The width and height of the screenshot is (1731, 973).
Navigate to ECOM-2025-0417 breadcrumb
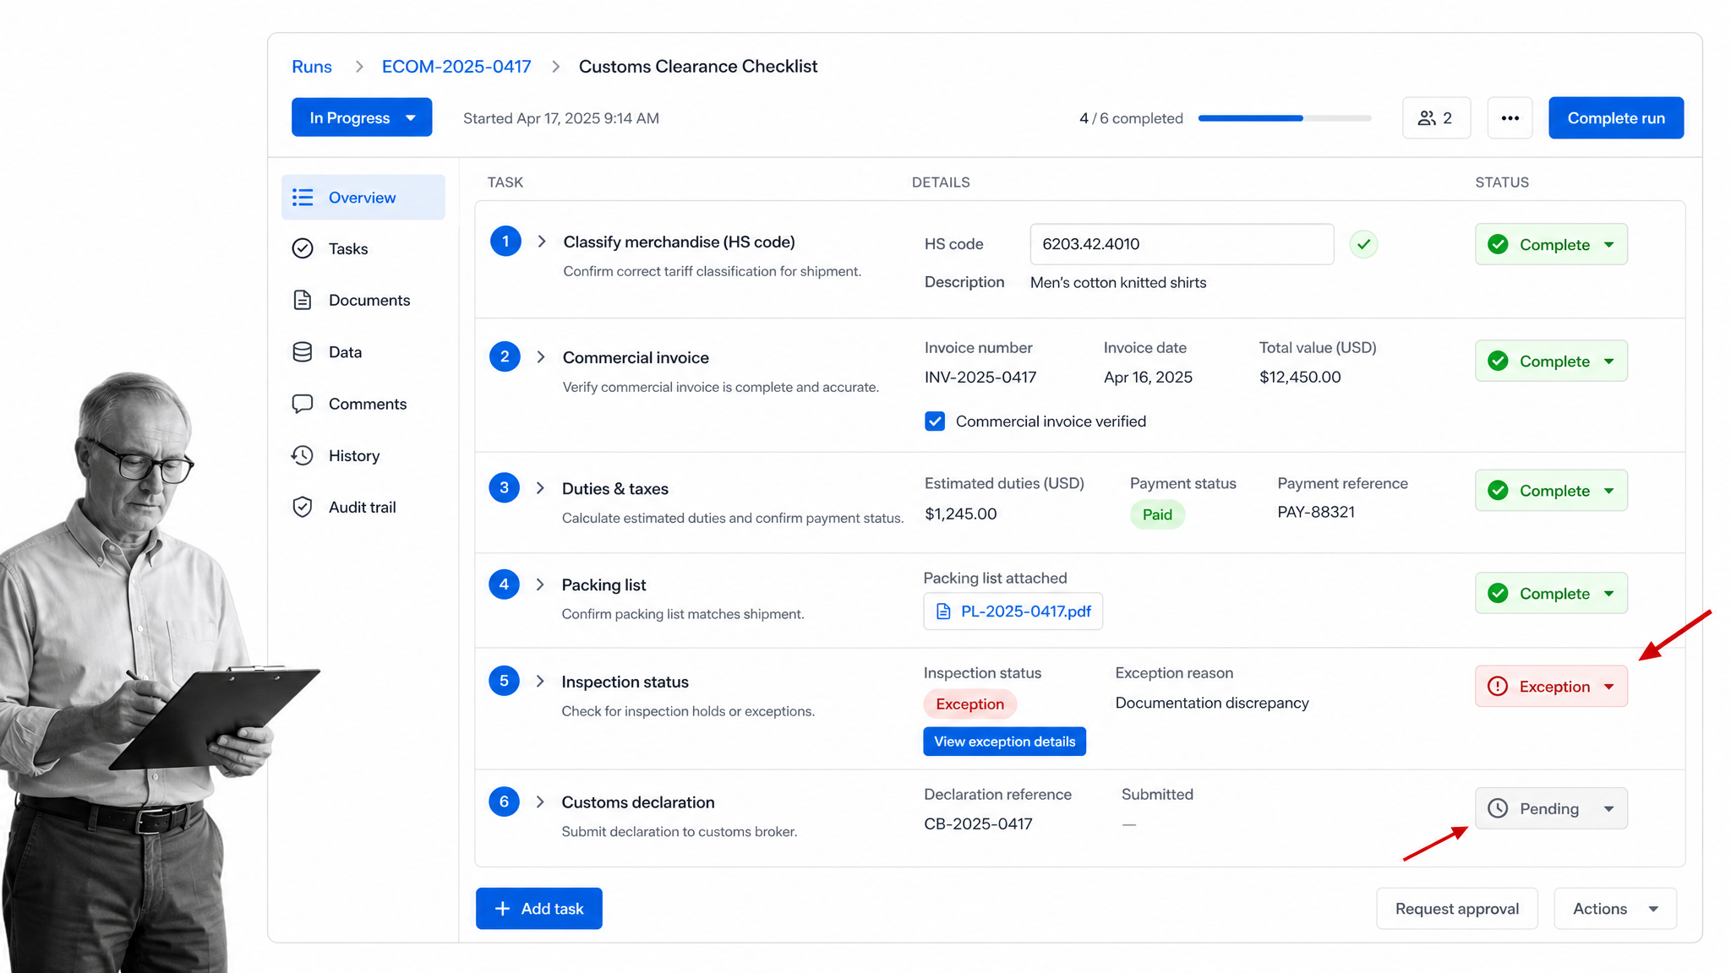coord(456,67)
